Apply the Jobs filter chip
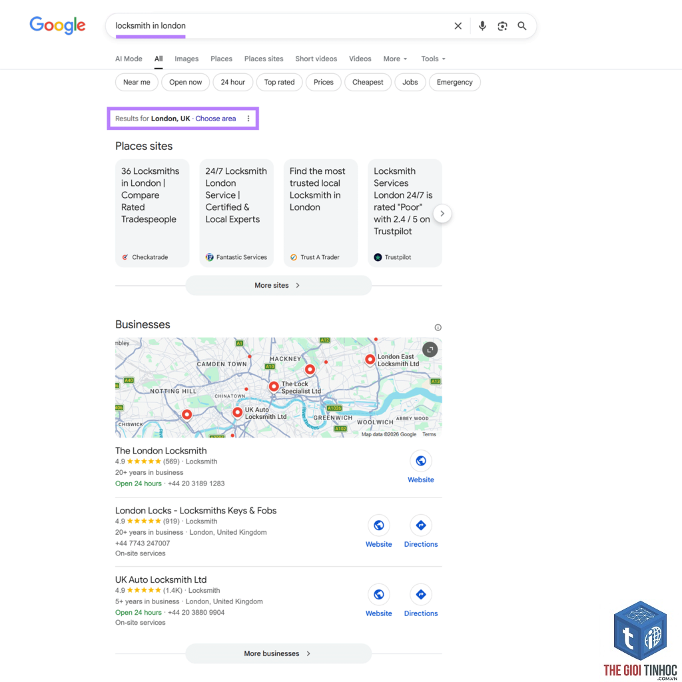Image resolution: width=682 pixels, height=682 pixels. point(410,82)
